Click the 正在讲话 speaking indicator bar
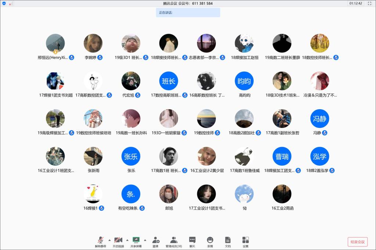 click(x=188, y=12)
